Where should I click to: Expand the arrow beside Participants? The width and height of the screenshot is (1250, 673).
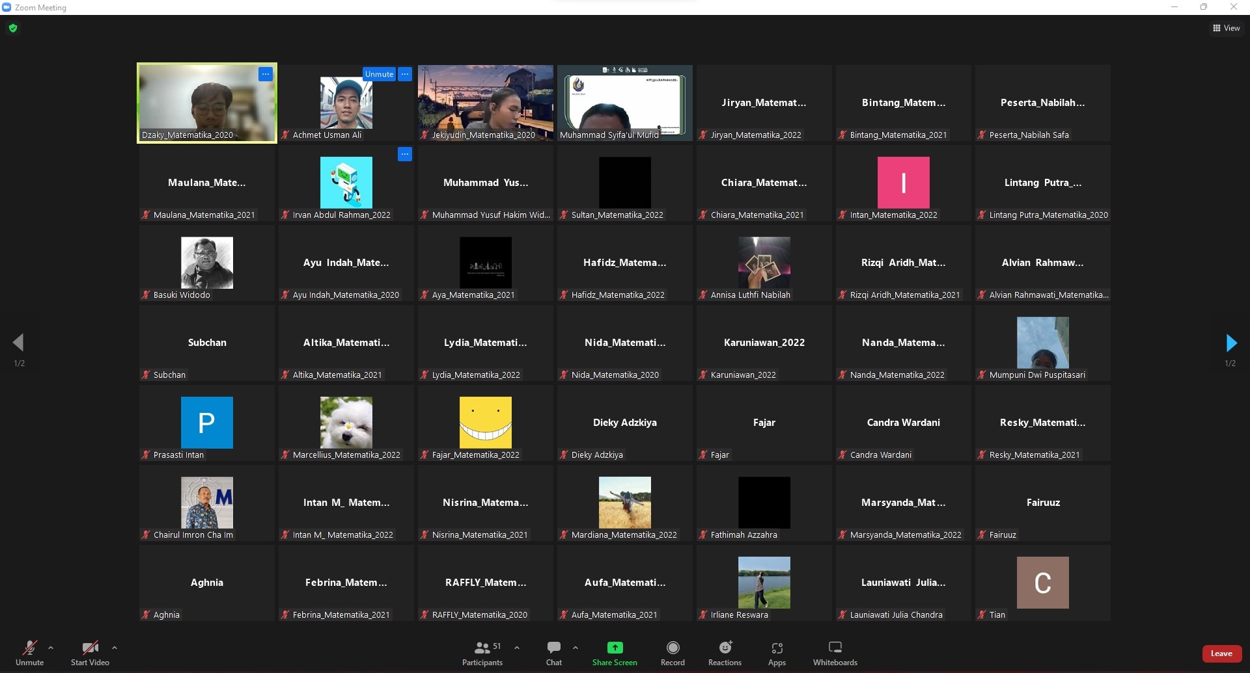(517, 648)
